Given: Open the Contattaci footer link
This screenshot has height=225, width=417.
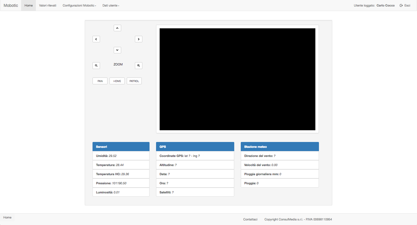Looking at the screenshot, I should 250,219.
